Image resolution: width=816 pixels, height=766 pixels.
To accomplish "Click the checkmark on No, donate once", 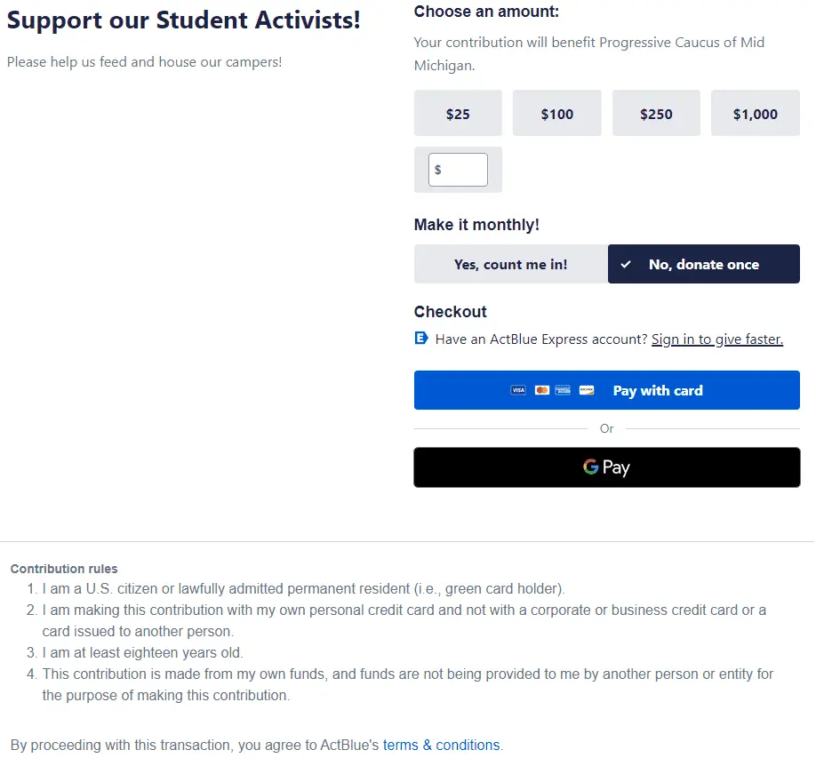I will 626,264.
